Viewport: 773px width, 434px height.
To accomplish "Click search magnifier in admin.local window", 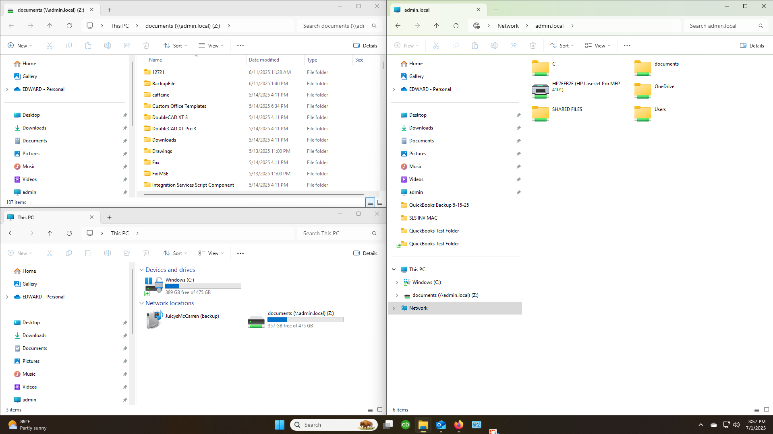I will click(x=761, y=26).
